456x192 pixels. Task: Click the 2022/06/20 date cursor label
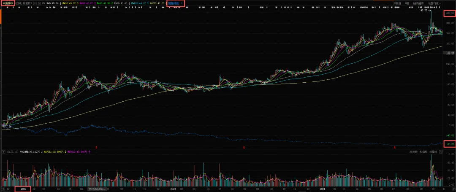click(97, 189)
